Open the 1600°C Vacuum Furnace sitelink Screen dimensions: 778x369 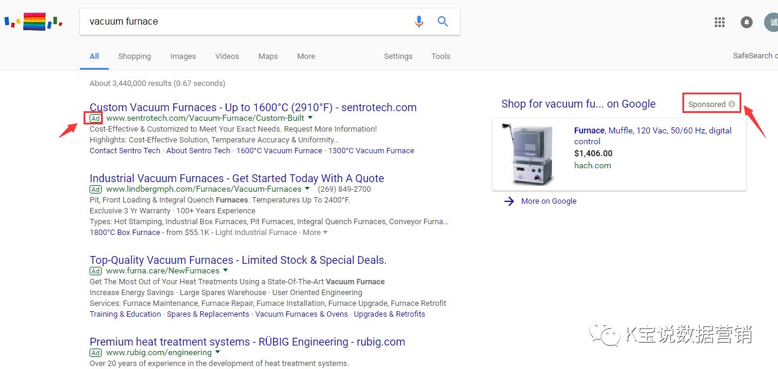coord(279,151)
